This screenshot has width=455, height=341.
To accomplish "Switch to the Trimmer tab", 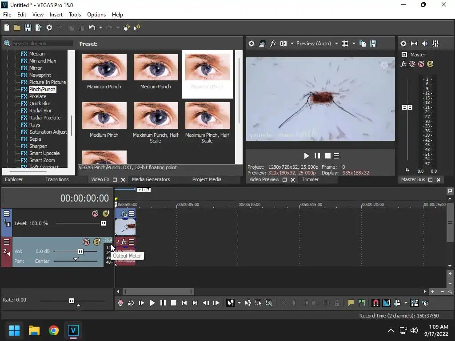I will point(310,179).
